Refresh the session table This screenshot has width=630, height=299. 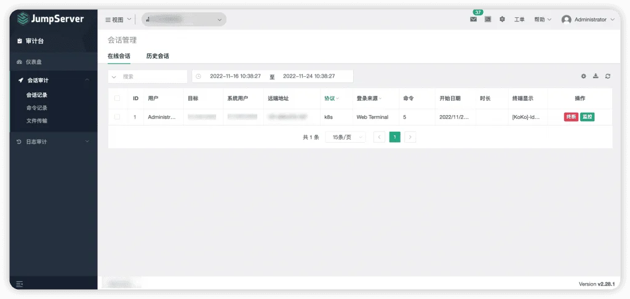(x=608, y=76)
